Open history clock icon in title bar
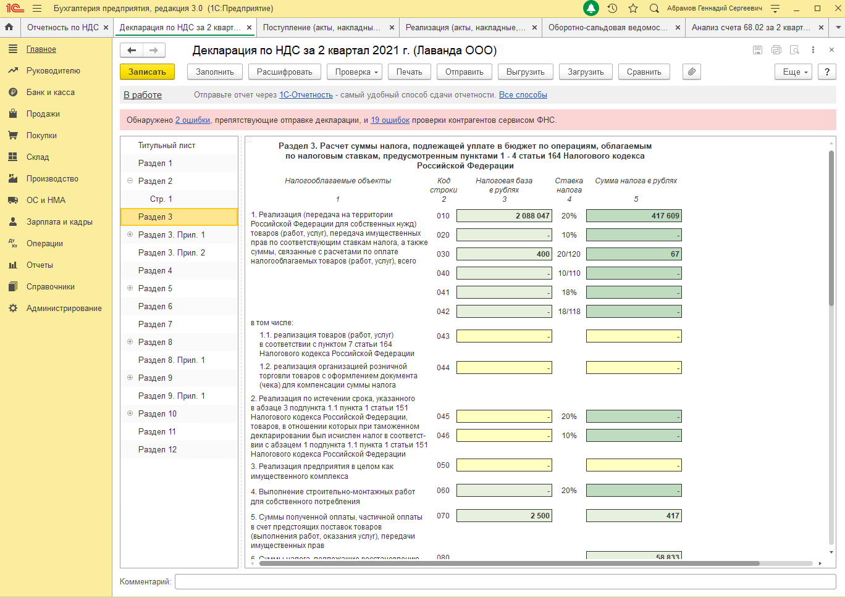This screenshot has width=845, height=598. pyautogui.click(x=612, y=8)
